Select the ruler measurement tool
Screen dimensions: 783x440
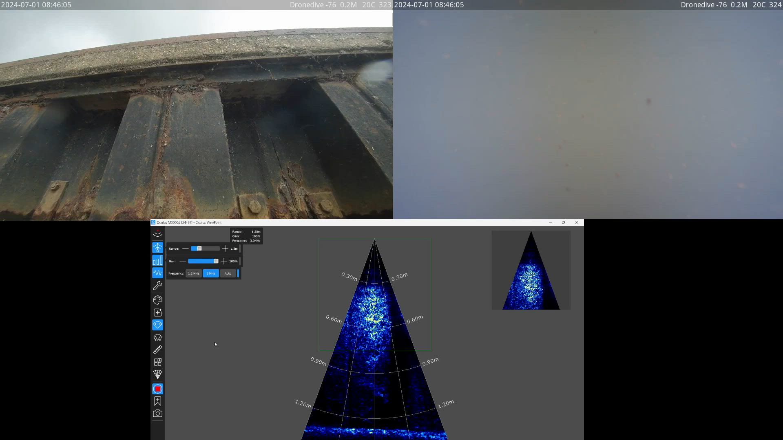click(157, 350)
